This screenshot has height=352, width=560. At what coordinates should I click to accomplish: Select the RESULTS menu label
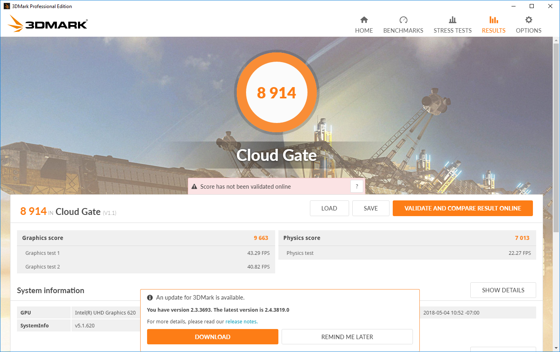point(494,31)
